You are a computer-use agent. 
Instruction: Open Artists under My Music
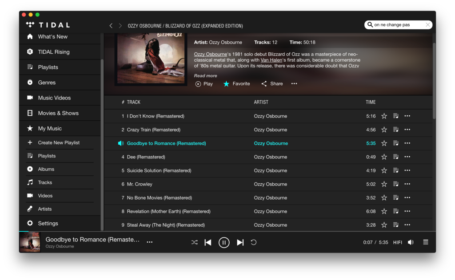tap(60, 209)
